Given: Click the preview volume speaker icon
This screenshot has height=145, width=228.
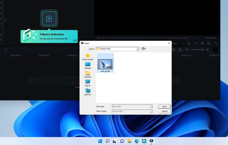Looking at the screenshot, I should (x=202, y=43).
